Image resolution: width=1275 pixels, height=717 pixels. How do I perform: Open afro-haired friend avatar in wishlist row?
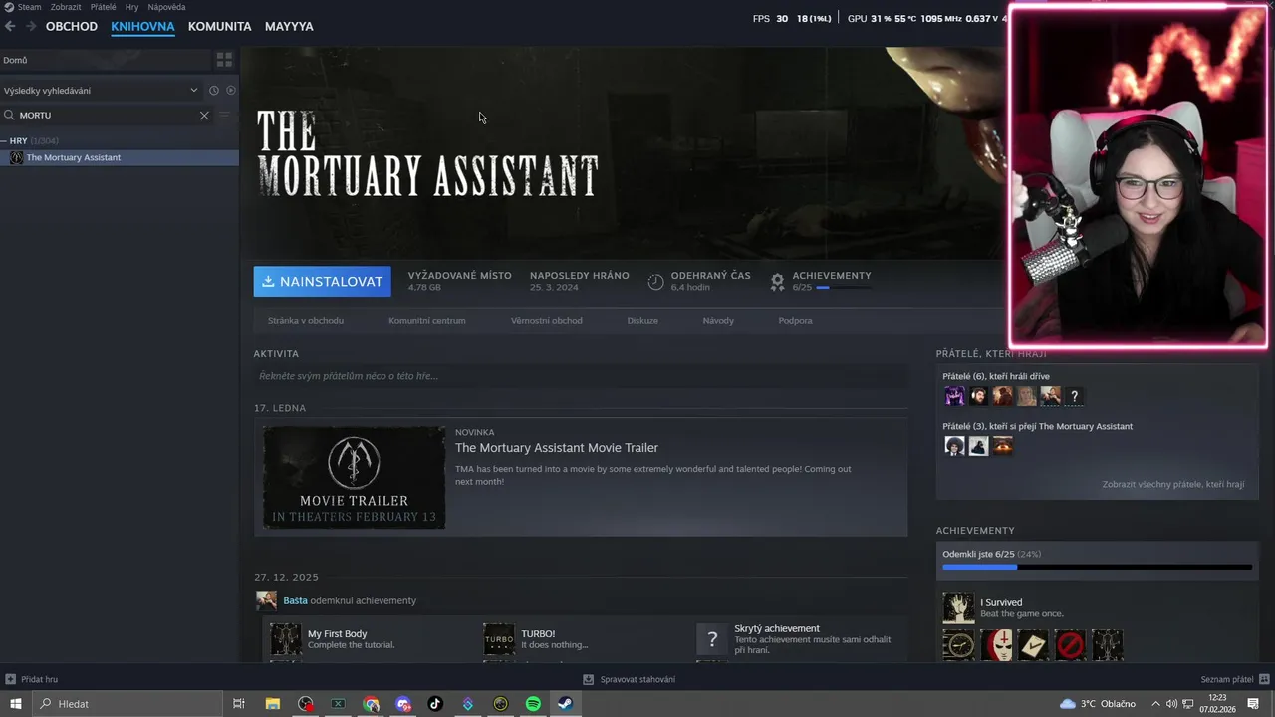(x=954, y=446)
